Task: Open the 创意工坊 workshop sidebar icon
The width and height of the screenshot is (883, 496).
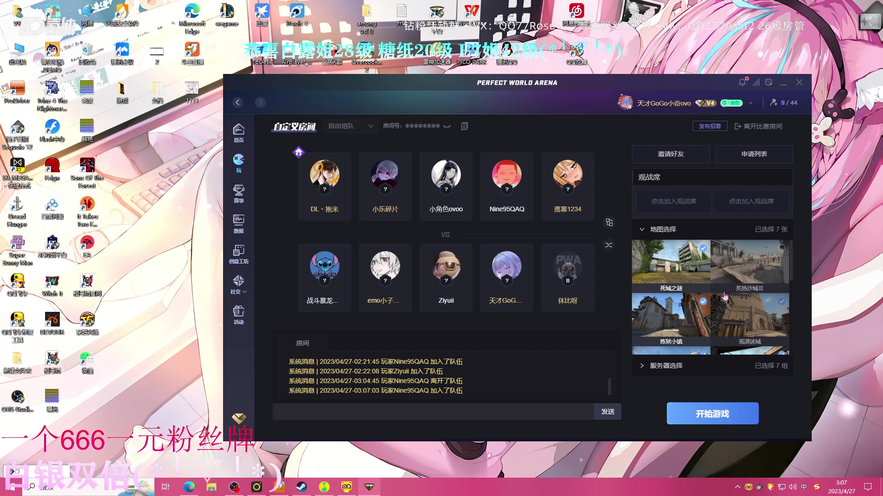Action: click(239, 254)
